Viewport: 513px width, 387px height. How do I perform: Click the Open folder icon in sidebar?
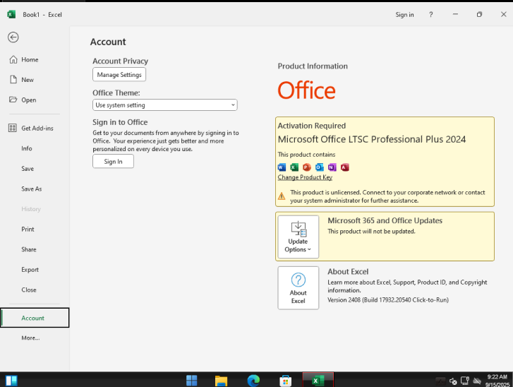13,100
